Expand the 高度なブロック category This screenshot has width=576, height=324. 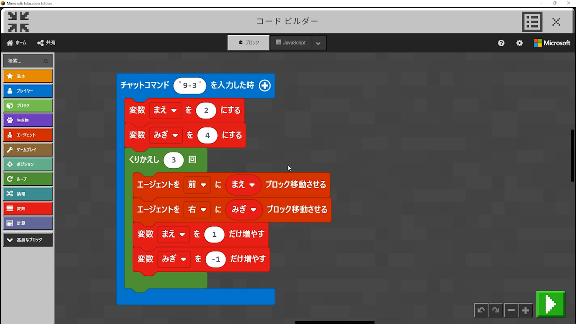(28, 240)
